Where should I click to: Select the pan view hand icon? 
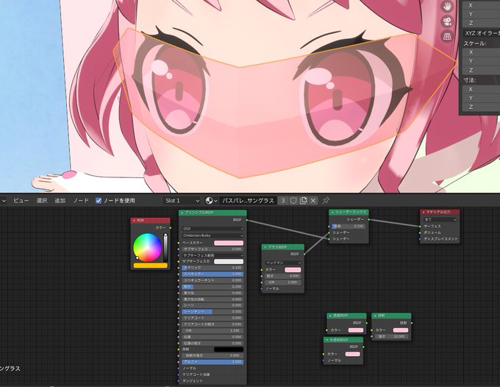click(447, 7)
